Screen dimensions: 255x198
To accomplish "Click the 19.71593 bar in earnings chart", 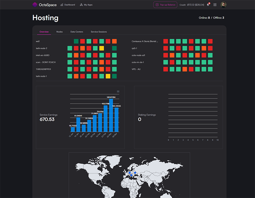I will pos(73,129).
